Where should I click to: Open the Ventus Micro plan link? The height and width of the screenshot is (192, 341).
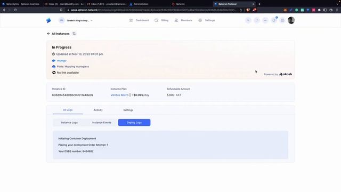tap(119, 95)
